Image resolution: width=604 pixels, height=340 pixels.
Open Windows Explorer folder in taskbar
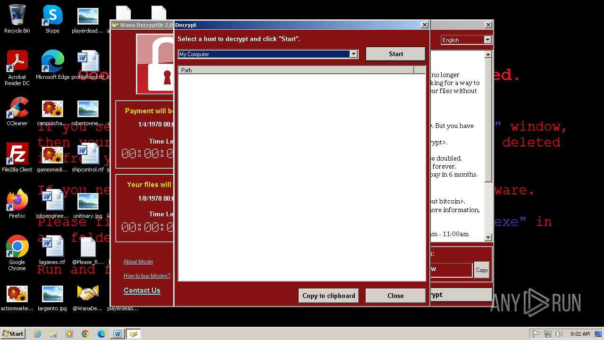click(53, 334)
